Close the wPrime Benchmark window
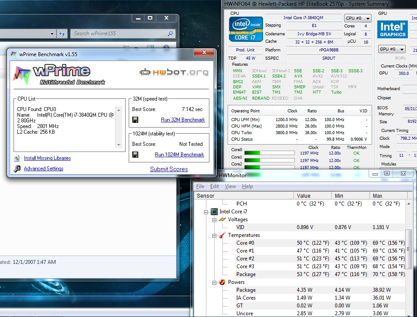The width and height of the screenshot is (417, 317). (204, 52)
